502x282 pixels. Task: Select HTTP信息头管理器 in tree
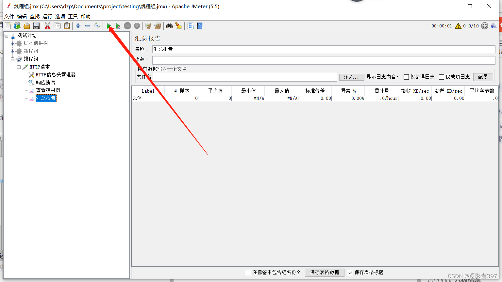56,75
